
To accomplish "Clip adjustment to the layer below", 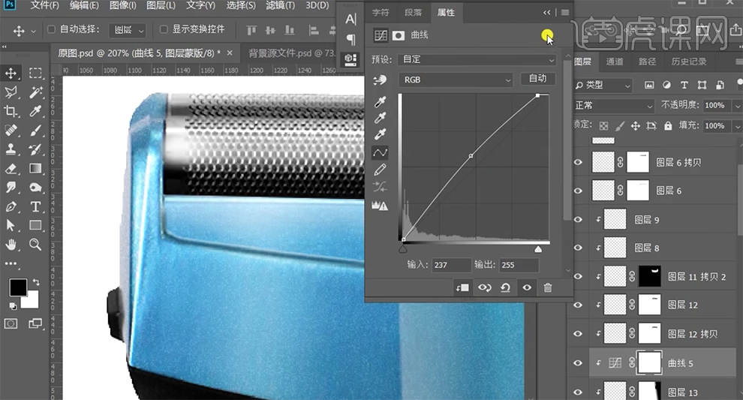I will point(462,287).
